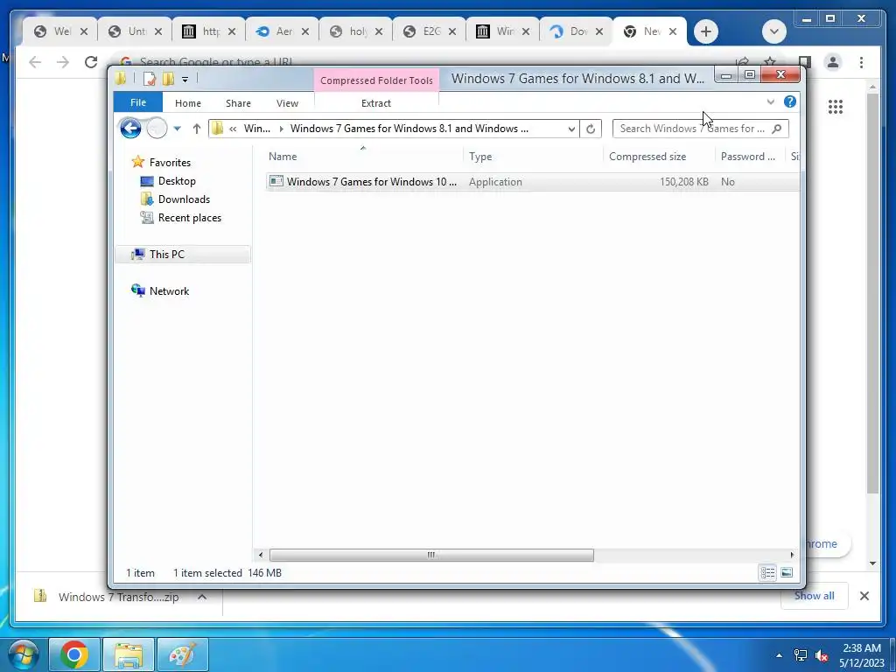Click Show all downloads link
896x672 pixels.
pyautogui.click(x=815, y=595)
